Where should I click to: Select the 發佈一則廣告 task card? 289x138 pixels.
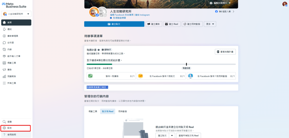[111, 76]
